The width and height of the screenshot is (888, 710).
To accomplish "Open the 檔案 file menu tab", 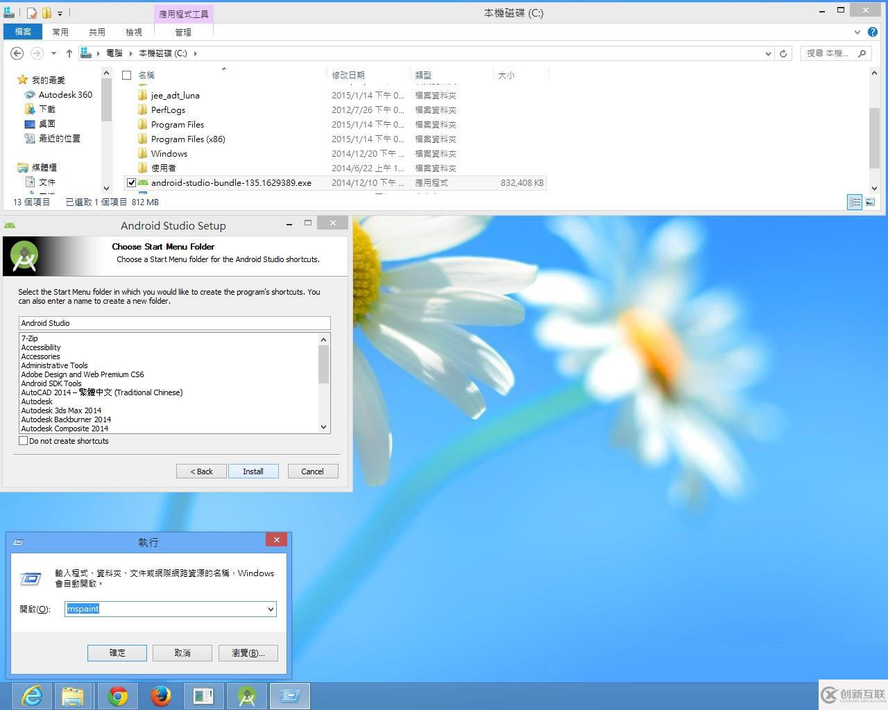I will click(x=23, y=32).
